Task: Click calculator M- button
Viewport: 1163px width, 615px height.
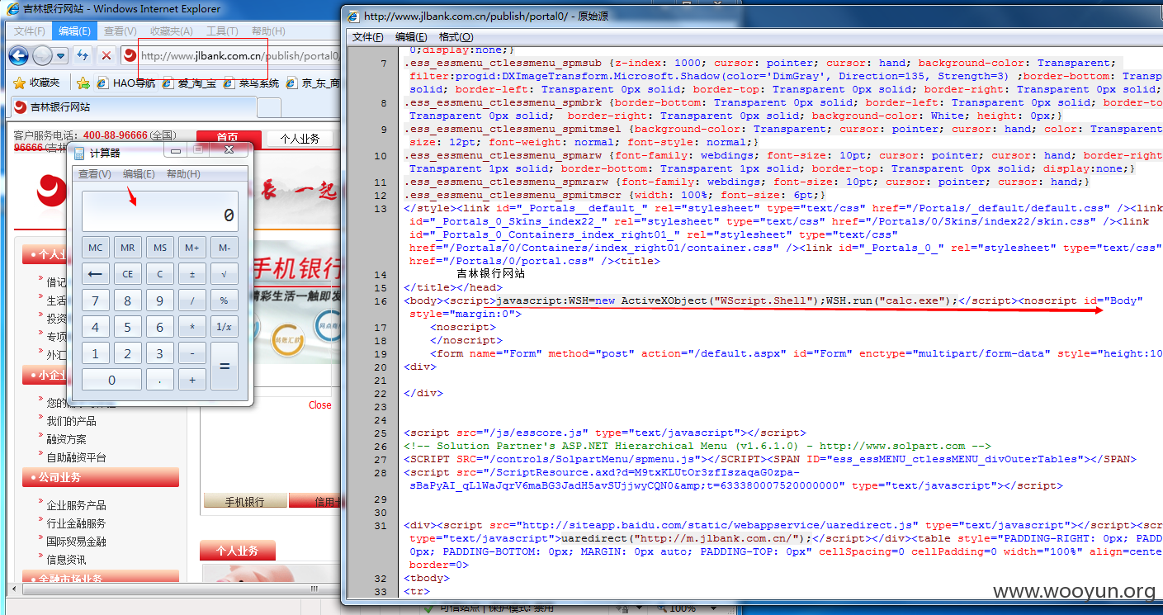Action: pyautogui.click(x=225, y=248)
